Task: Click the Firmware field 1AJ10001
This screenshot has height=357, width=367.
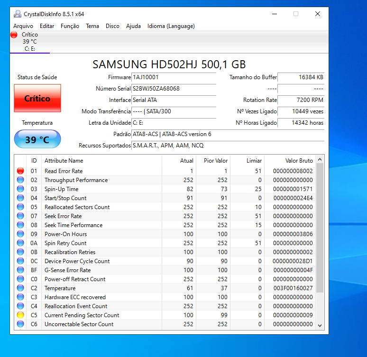Action: 174,77
